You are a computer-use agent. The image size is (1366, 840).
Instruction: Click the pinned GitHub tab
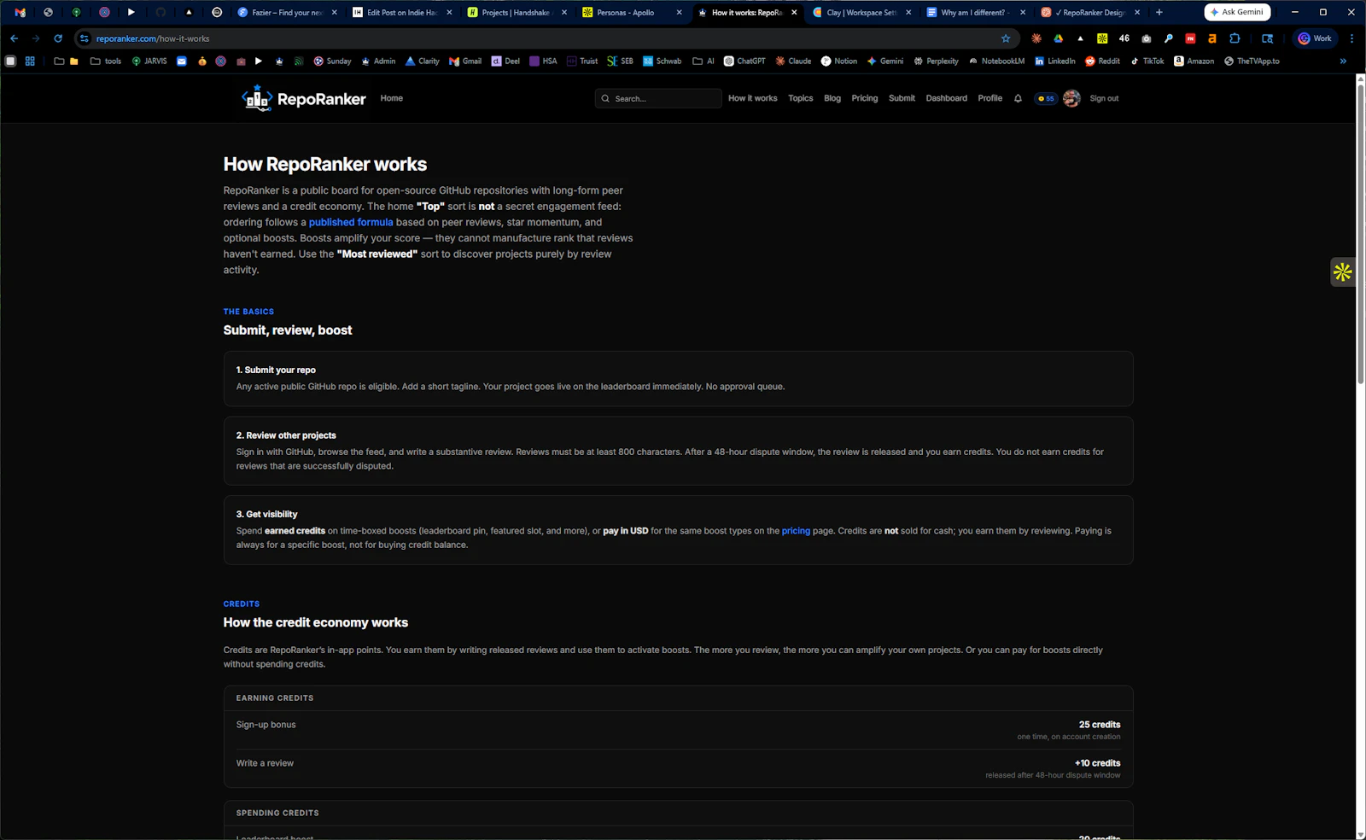(161, 13)
